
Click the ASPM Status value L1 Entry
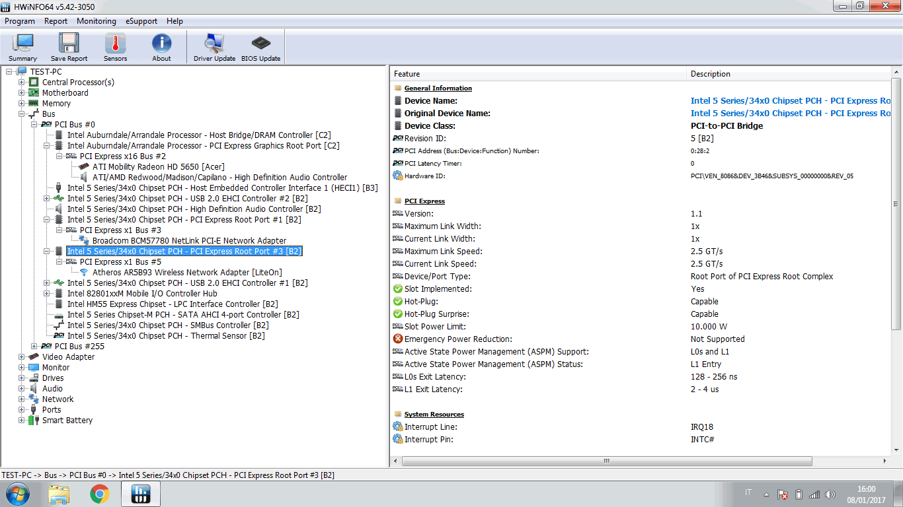pos(706,364)
